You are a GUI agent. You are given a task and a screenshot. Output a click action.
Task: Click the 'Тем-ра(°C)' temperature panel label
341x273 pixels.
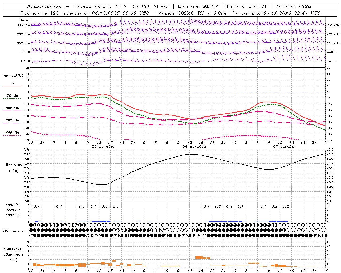(13, 75)
